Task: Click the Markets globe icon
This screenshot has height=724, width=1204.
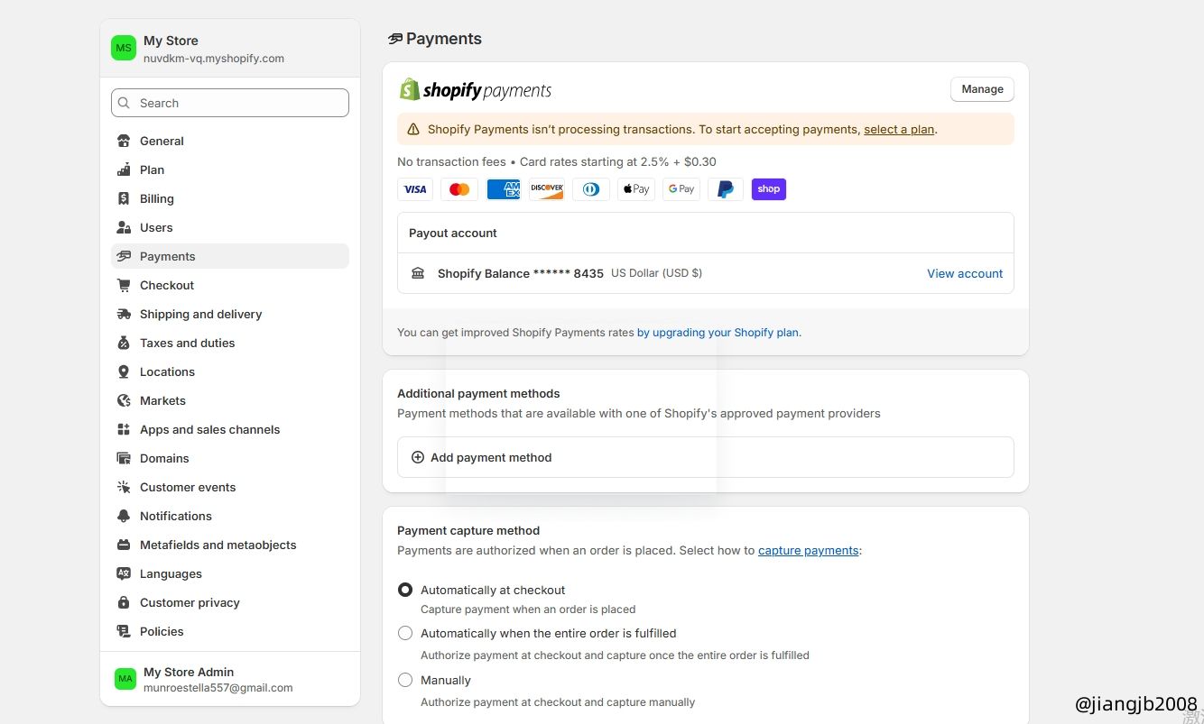Action: [x=124, y=400]
